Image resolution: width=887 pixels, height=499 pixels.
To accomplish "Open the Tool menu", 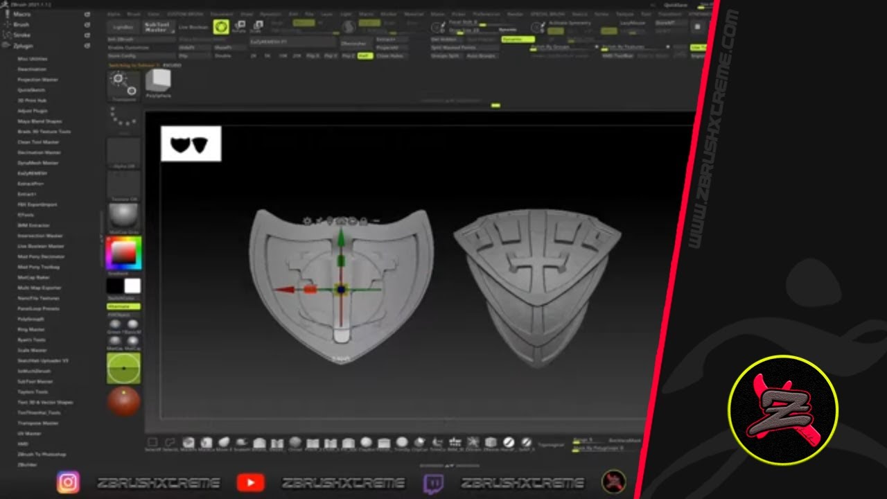I will [646, 14].
